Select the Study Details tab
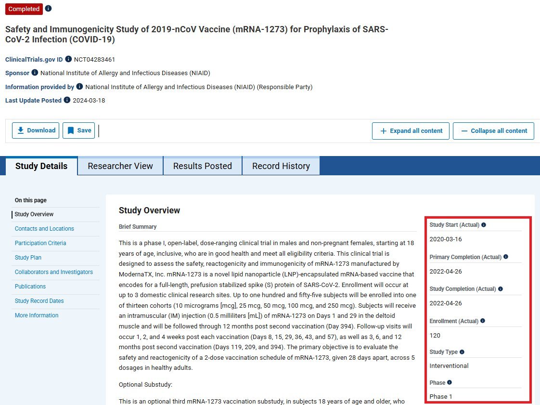Screen dimensions: 540x405 41,166
